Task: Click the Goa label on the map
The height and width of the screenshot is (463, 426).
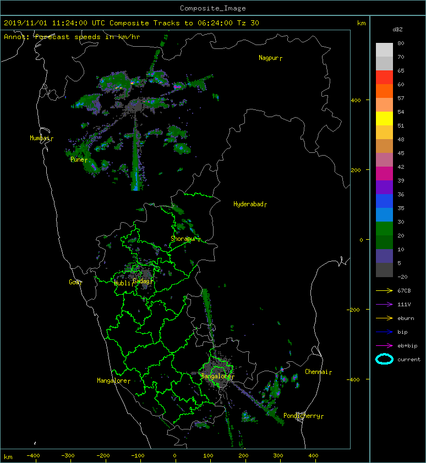Action: pyautogui.click(x=74, y=282)
